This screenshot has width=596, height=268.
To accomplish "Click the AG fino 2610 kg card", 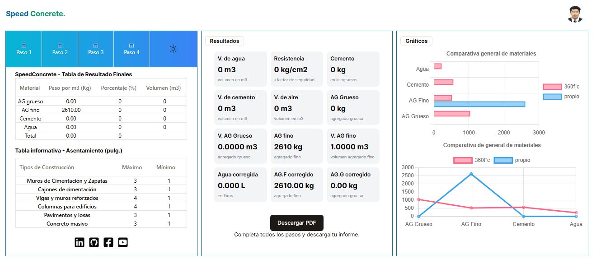I will (297, 146).
